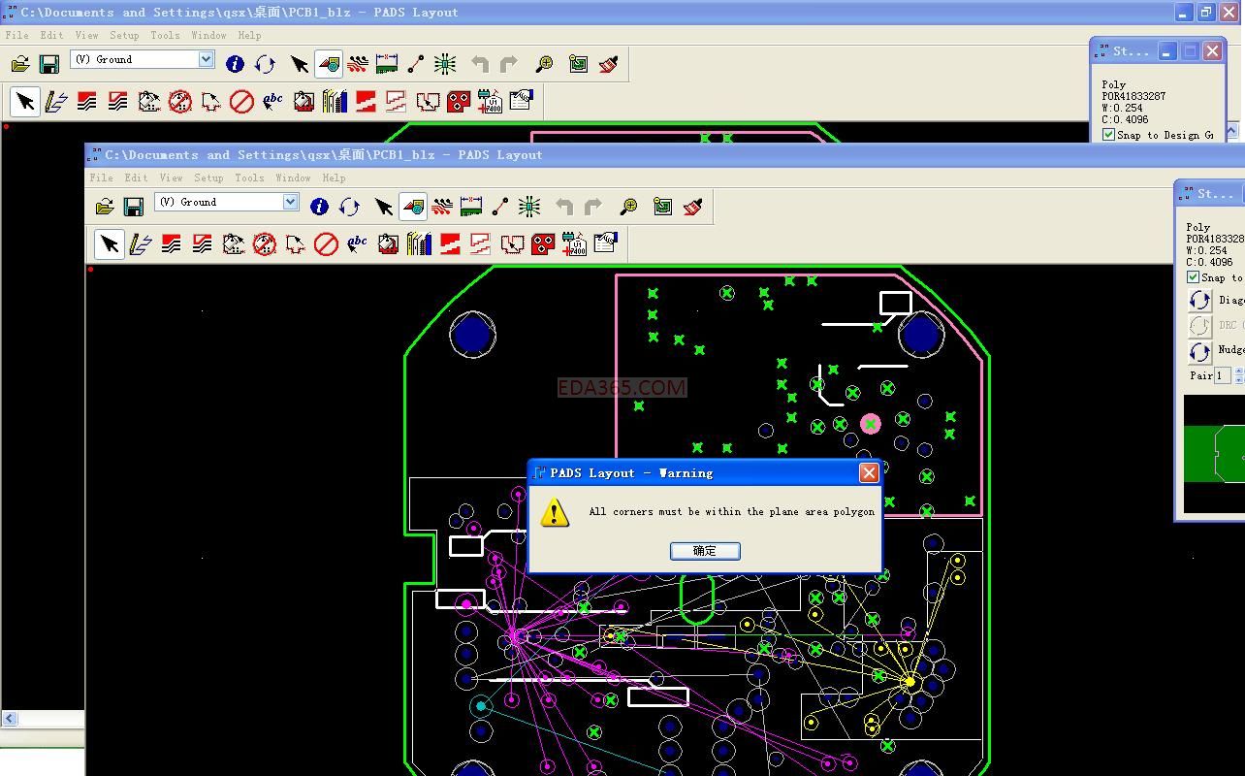Select the 2D line drafting tool in background window
This screenshot has width=1245, height=776.
coord(56,101)
